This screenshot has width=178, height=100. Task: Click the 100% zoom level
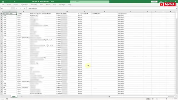[176, 99]
